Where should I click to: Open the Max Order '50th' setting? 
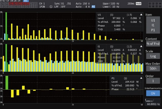tap(153, 68)
